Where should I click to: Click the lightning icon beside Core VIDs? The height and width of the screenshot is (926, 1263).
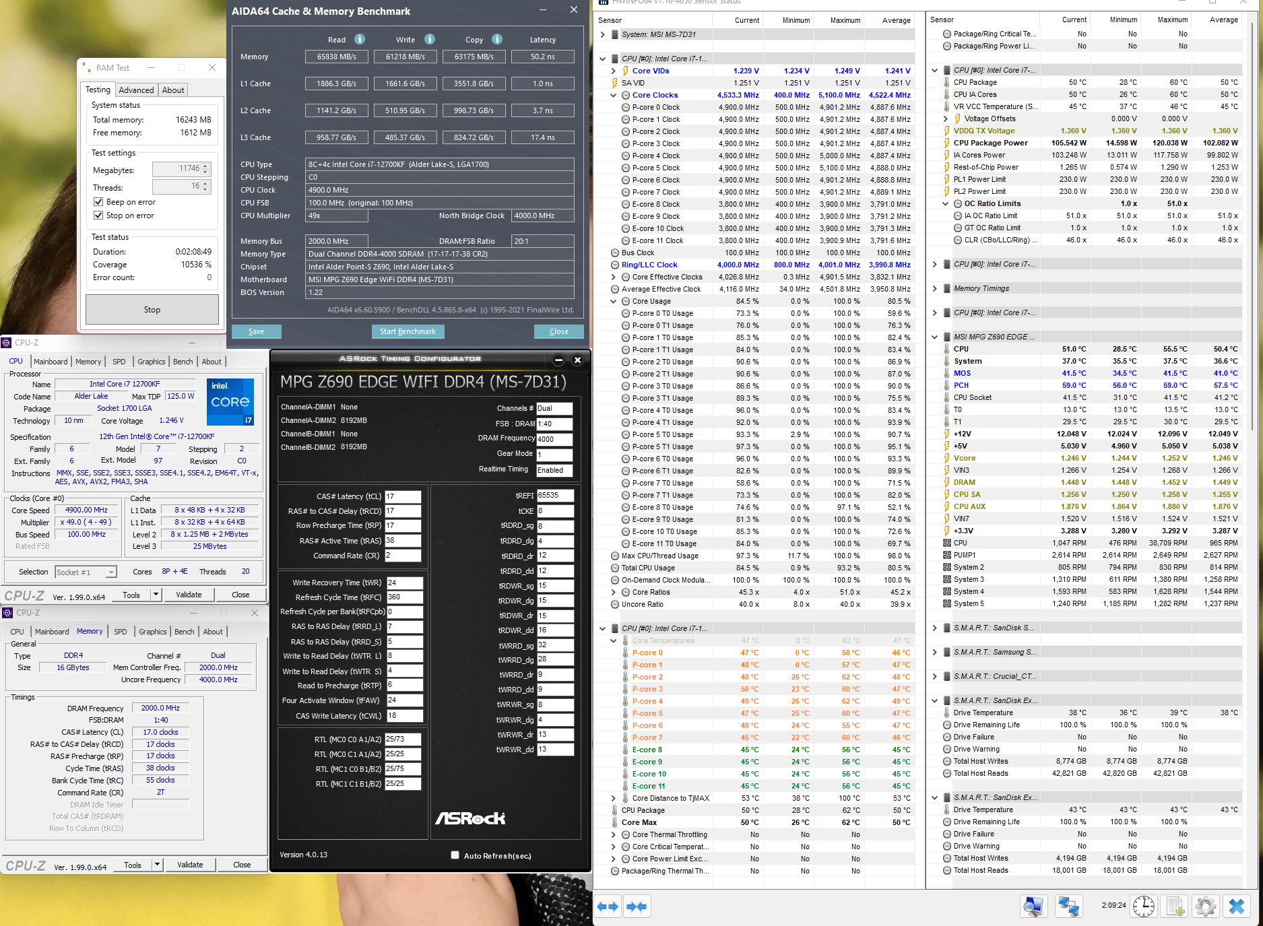[x=625, y=71]
